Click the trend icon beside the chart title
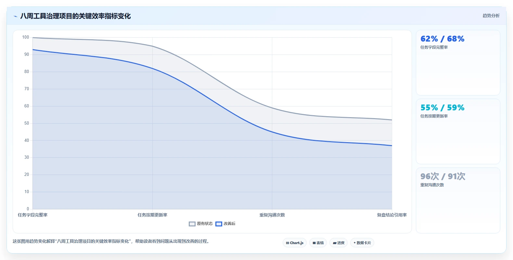The width and height of the screenshot is (513, 260). (15, 16)
